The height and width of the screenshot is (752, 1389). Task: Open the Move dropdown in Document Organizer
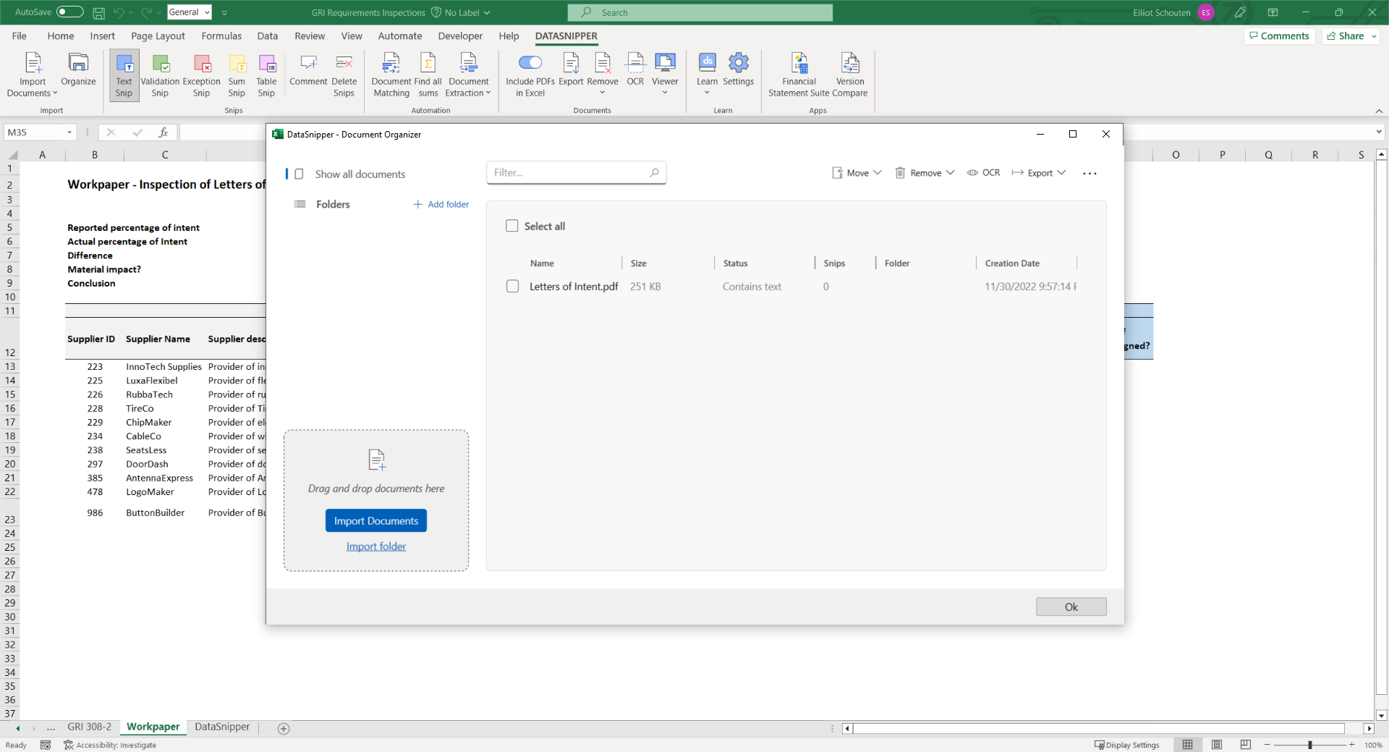pyautogui.click(x=857, y=173)
